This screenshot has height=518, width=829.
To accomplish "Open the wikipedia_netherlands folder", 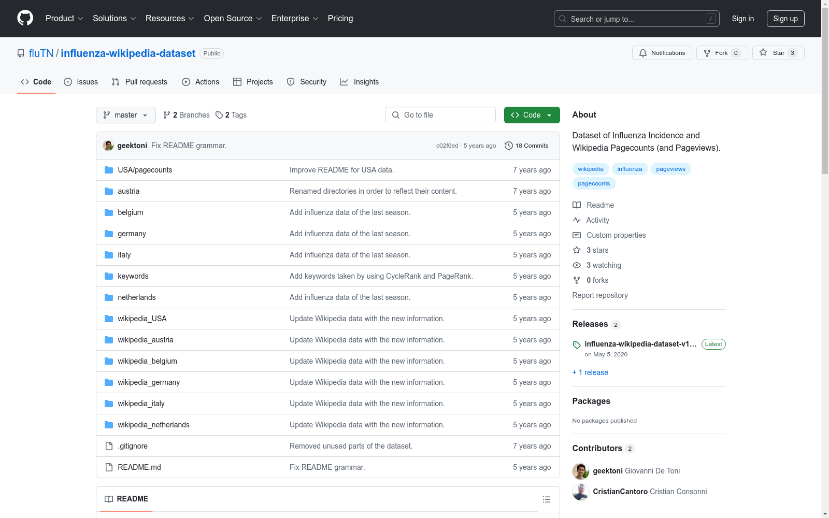I will point(153,425).
